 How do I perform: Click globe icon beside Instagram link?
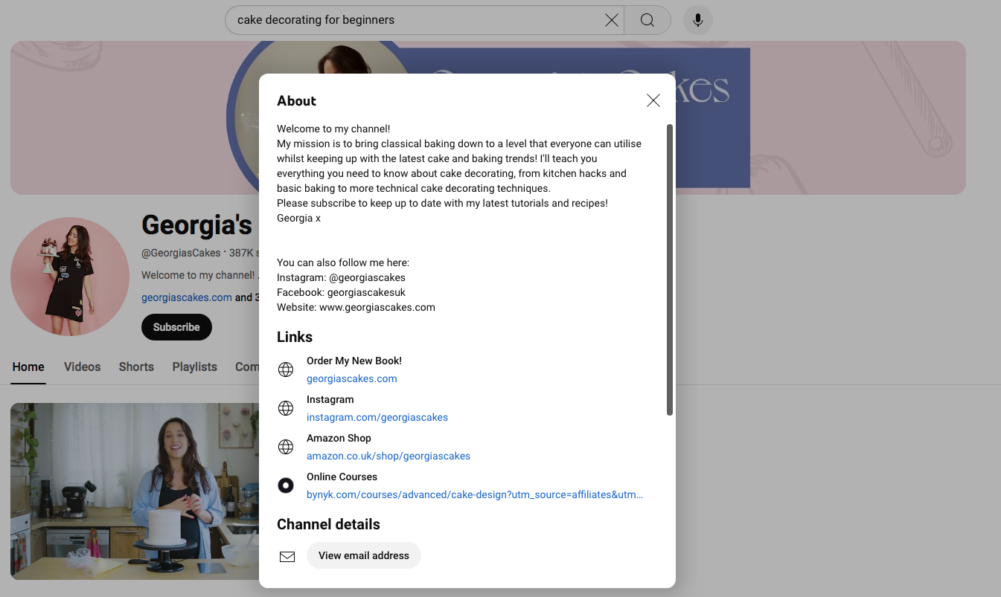(286, 408)
